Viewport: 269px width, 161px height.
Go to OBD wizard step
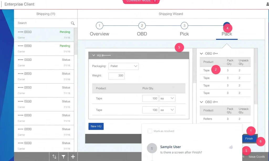tap(142, 34)
